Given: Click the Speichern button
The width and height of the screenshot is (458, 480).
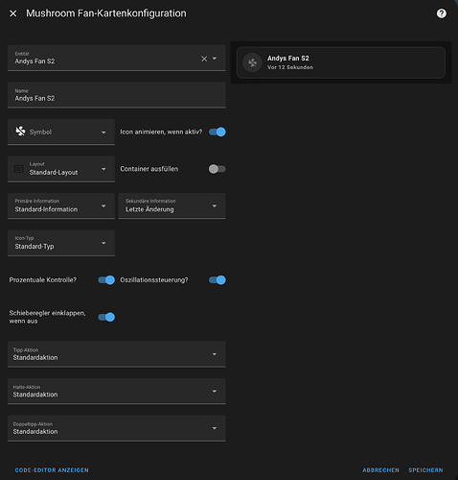Looking at the screenshot, I should [x=425, y=470].
